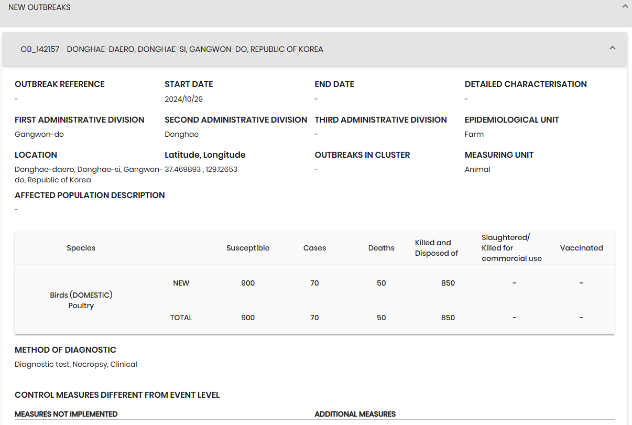Viewport: 632px width, 425px height.
Task: Click the Deaths column header
Action: 381,248
